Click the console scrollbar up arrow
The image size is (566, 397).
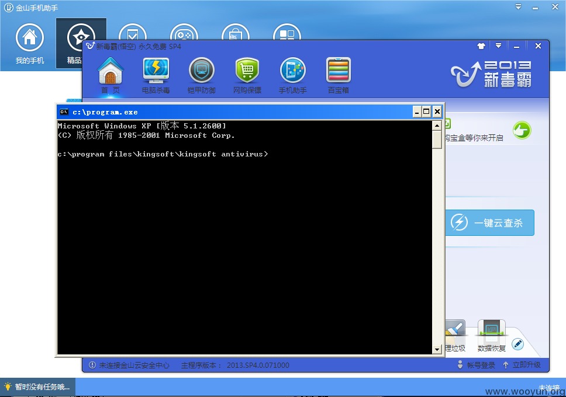pos(437,126)
